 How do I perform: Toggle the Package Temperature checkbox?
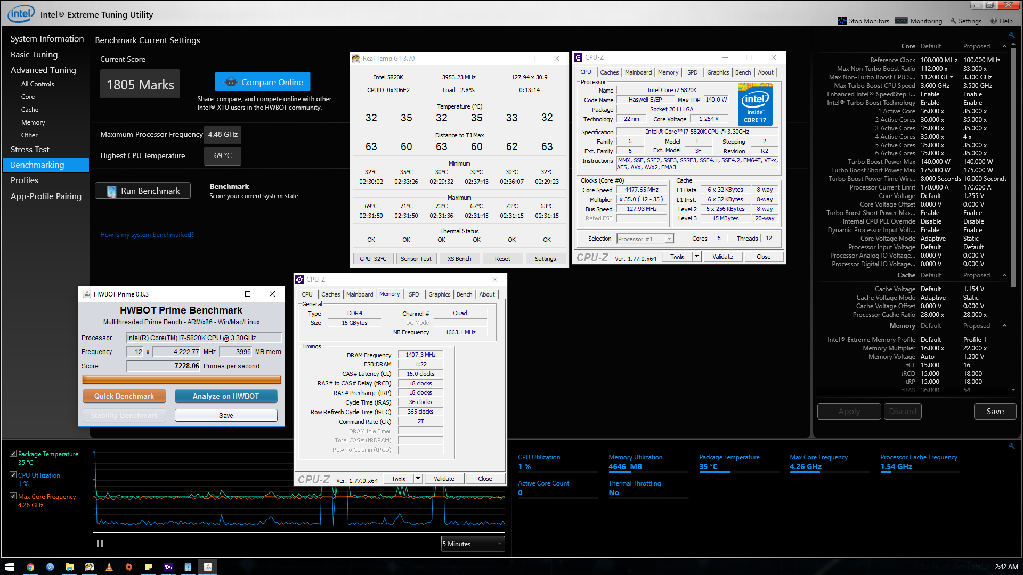(x=13, y=454)
